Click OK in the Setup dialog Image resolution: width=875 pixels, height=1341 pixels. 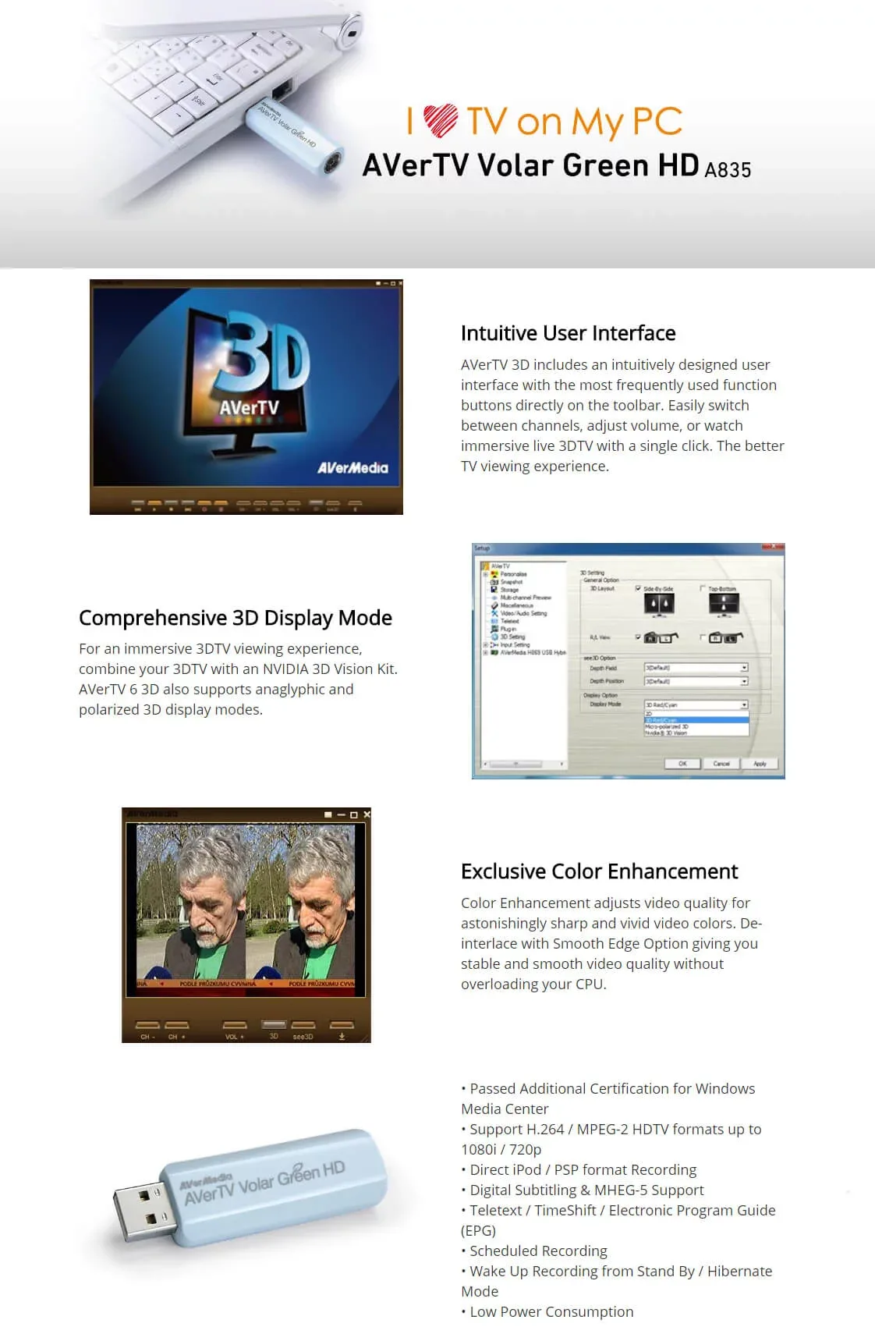click(x=682, y=764)
